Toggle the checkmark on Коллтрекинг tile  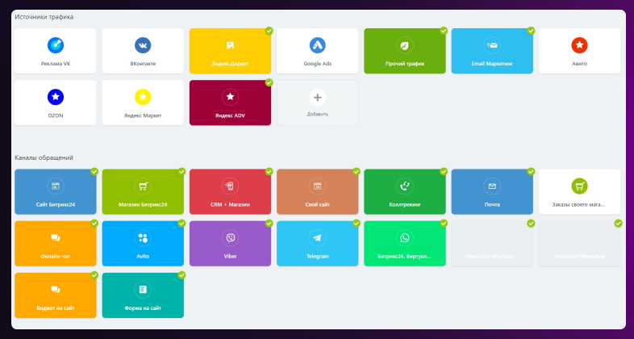click(444, 172)
